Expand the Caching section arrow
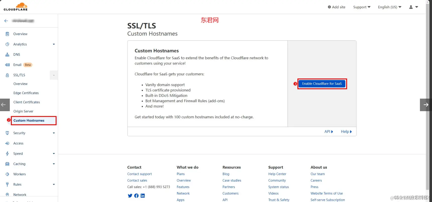This screenshot has height=202, width=432. [54, 164]
